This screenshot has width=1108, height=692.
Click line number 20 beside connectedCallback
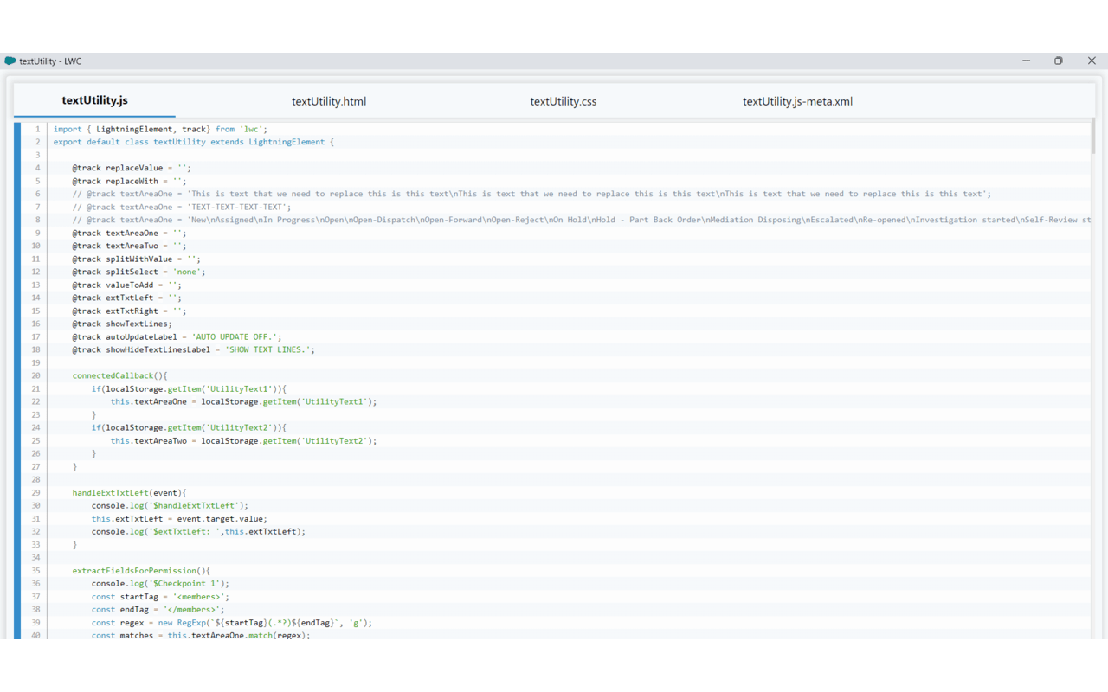pyautogui.click(x=35, y=375)
